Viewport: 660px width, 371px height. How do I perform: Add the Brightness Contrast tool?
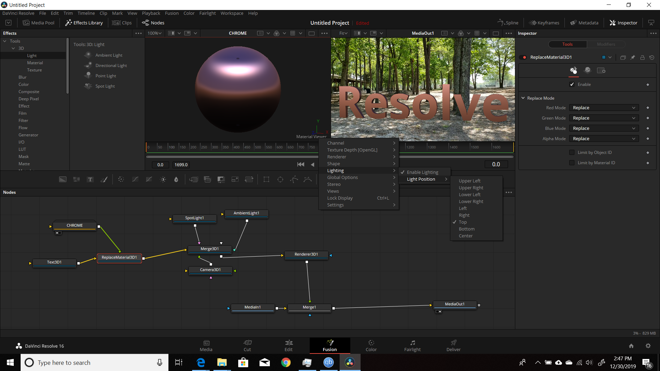pos(163,179)
